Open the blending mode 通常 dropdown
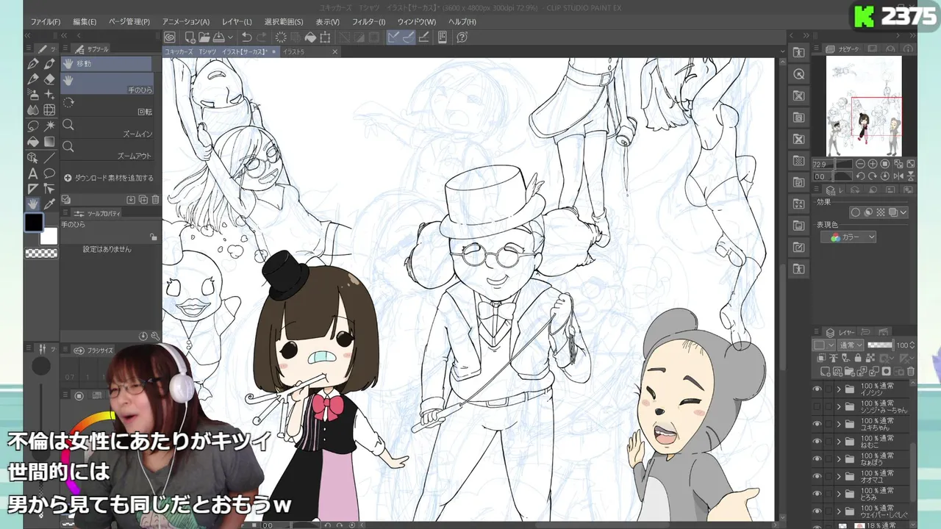Viewport: 941px width, 529px height. tap(851, 345)
